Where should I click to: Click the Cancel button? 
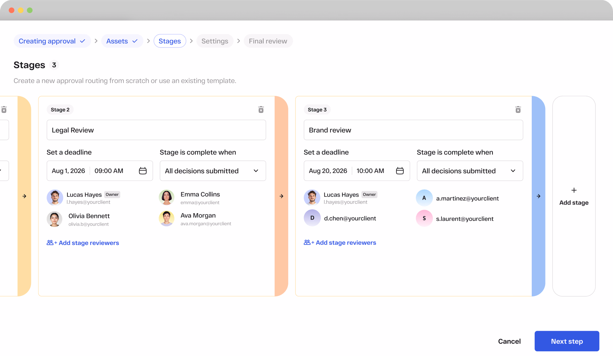(x=509, y=341)
